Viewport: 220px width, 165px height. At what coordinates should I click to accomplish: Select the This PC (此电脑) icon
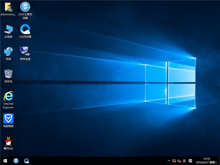pos(8,29)
